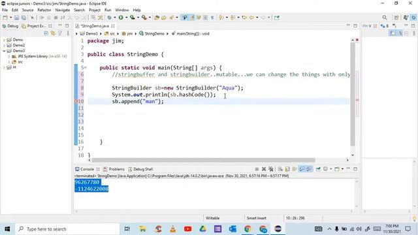
Task: Click the editor horizontal scrollbar thumb
Action: 203,160
